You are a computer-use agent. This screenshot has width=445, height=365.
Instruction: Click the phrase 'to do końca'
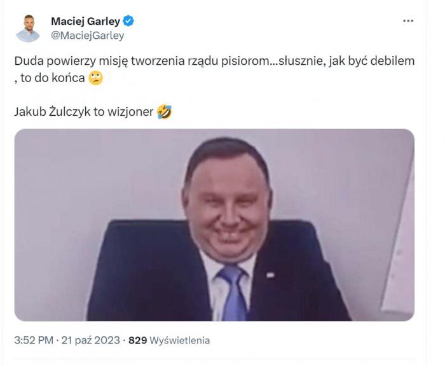(x=53, y=78)
